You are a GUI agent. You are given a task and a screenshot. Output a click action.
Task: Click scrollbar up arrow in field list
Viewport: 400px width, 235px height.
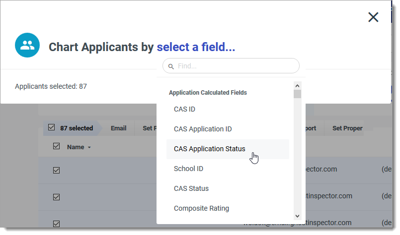pos(297,86)
